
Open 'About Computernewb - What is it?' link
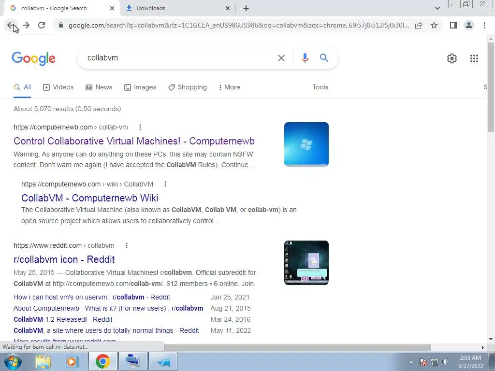(108, 308)
